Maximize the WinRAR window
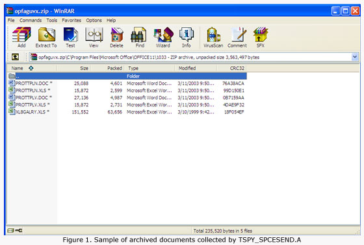This screenshot has width=364, height=245. (x=345, y=11)
